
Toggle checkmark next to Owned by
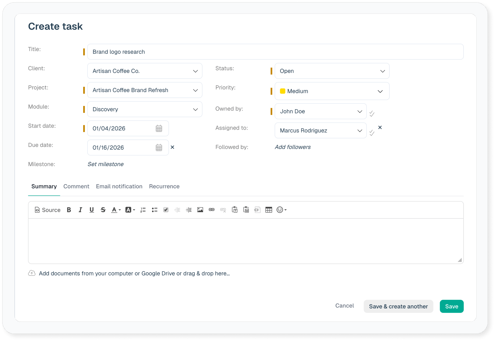pyautogui.click(x=372, y=114)
